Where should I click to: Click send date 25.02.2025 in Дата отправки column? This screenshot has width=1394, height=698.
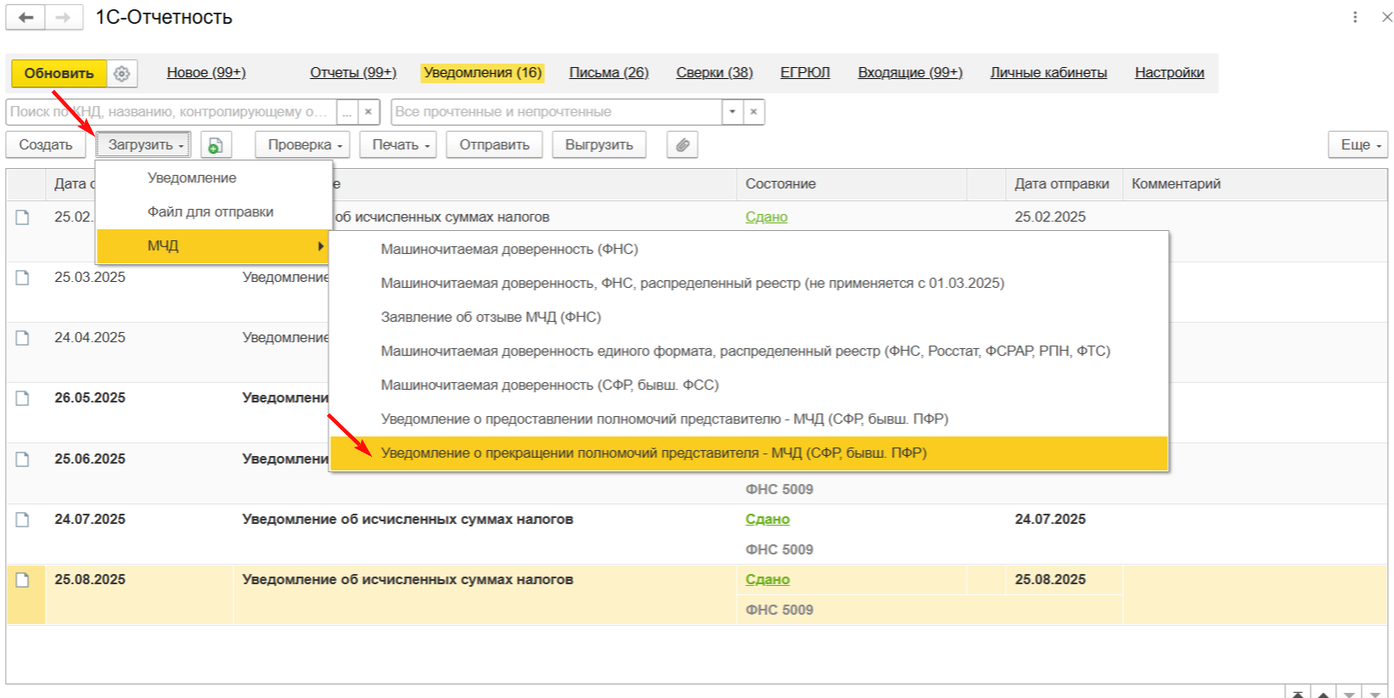click(1051, 217)
